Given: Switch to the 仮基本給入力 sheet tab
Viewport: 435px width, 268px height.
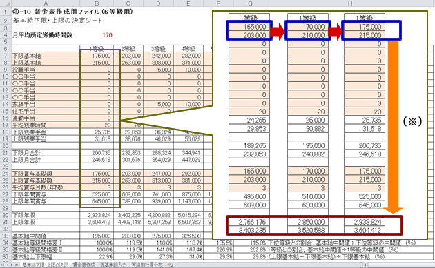Looking at the screenshot, I should (113, 265).
